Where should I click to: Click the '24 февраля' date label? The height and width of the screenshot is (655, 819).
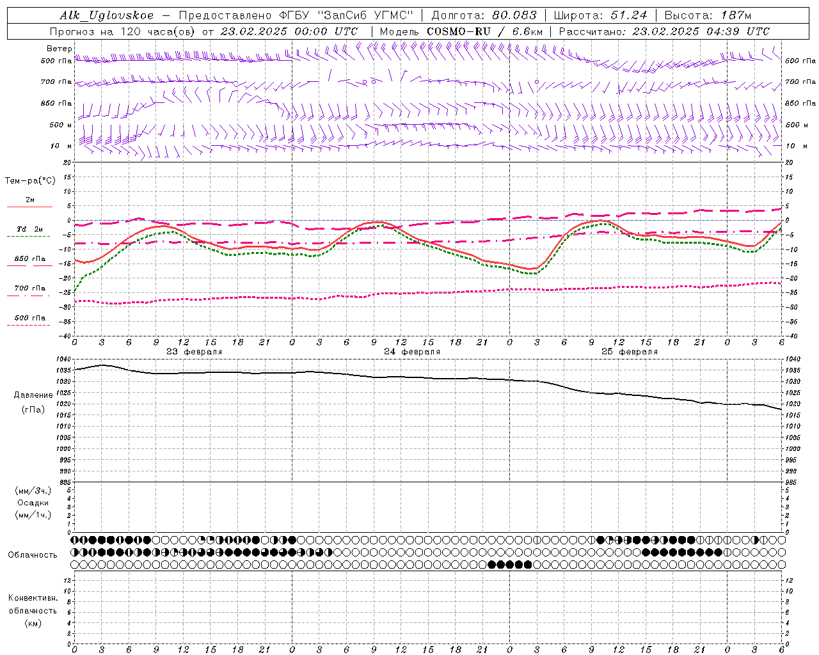412,352
